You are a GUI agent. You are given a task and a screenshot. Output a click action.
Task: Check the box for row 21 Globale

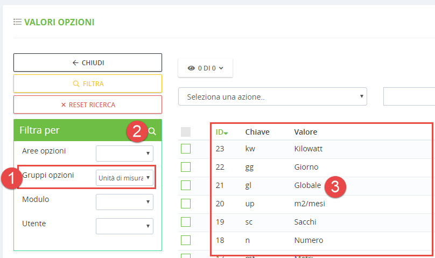(186, 185)
